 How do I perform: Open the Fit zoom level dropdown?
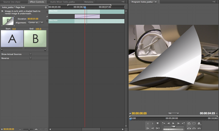pos(173,113)
